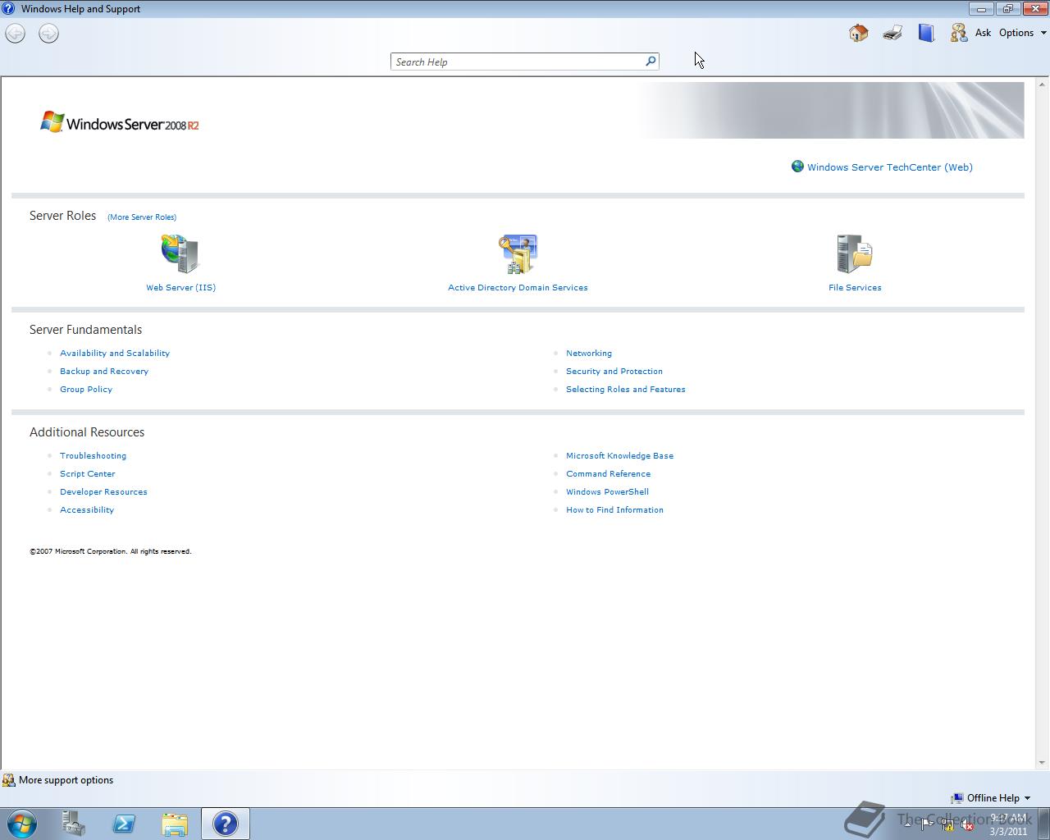Click the Windows Server 2008 R2 logo
The height and width of the screenshot is (840, 1050).
[120, 123]
